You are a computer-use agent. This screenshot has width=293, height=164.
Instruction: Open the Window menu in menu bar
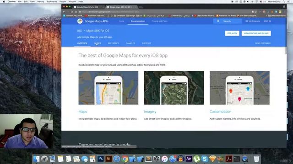[72, 1]
